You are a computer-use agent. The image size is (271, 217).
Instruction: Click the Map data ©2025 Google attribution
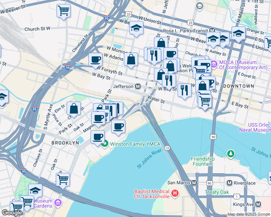(x=249, y=214)
